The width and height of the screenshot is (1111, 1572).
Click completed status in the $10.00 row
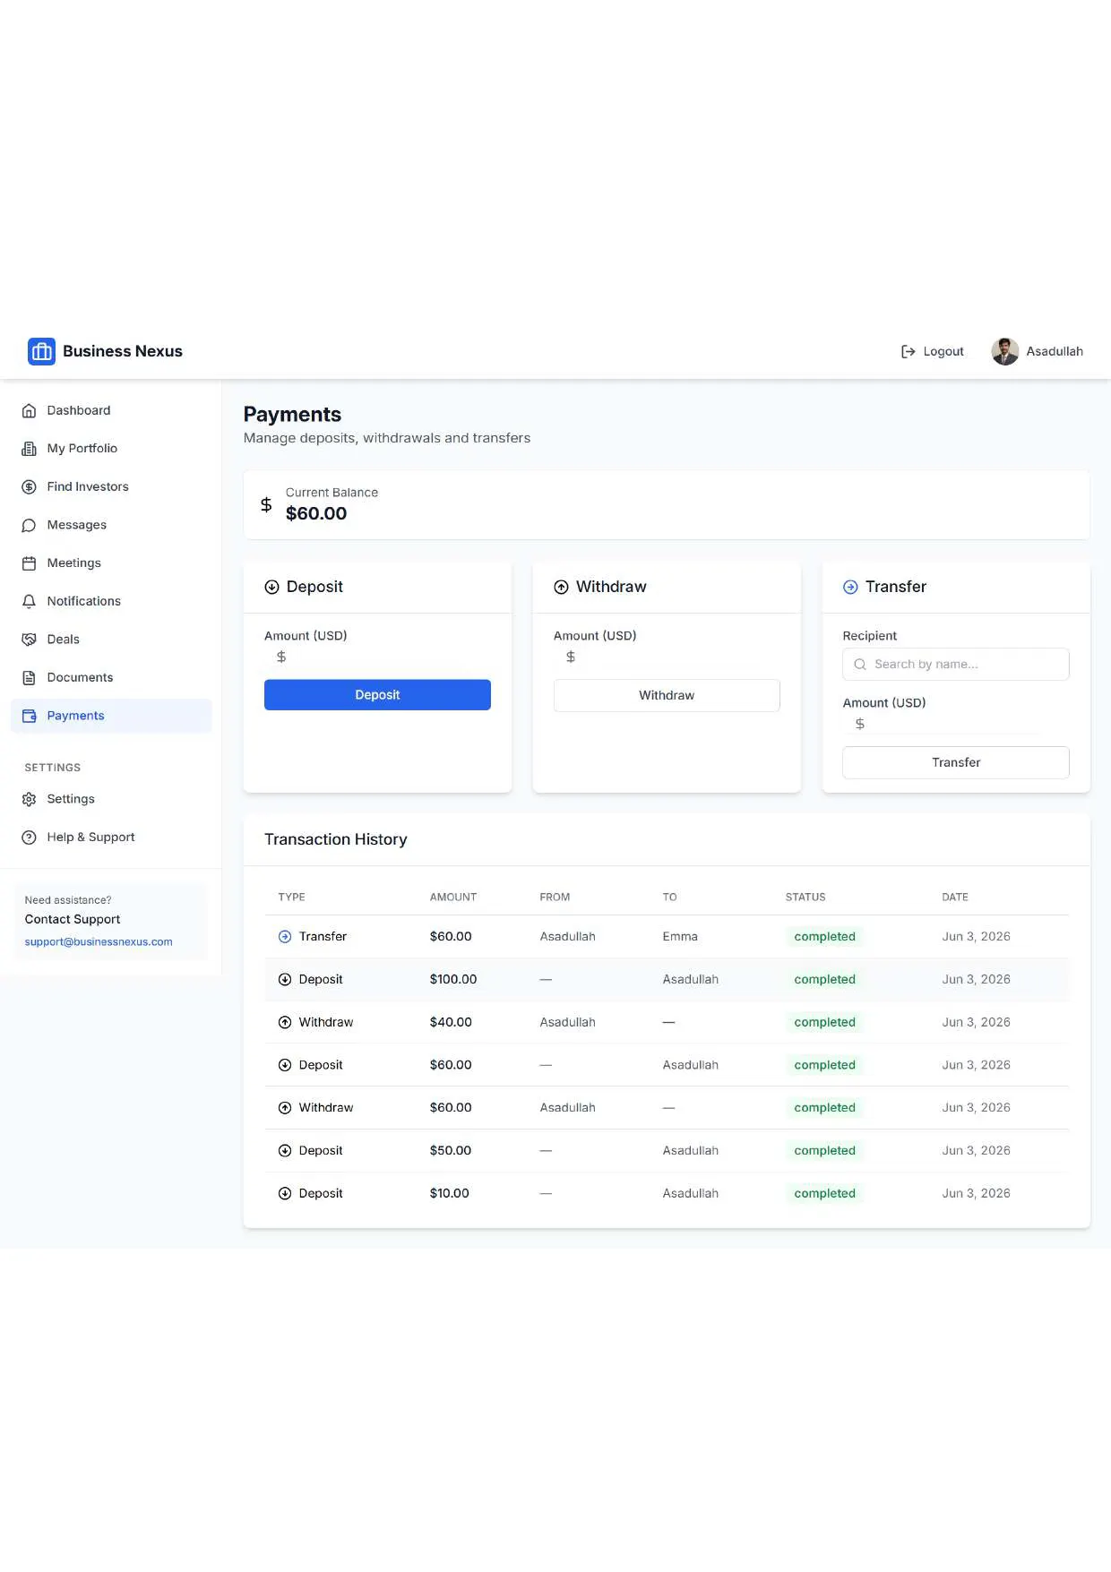824,1193
